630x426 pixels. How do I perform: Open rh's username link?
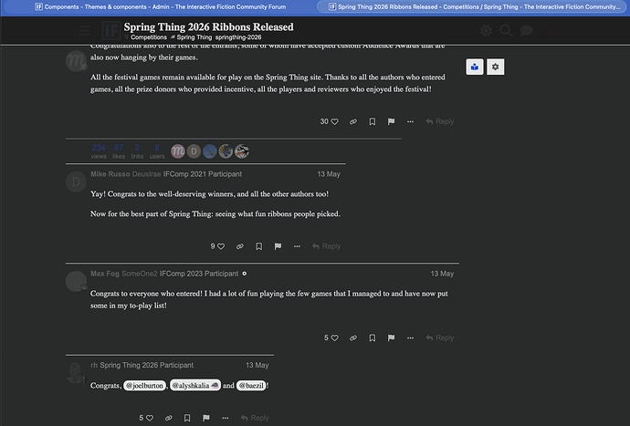tap(94, 366)
